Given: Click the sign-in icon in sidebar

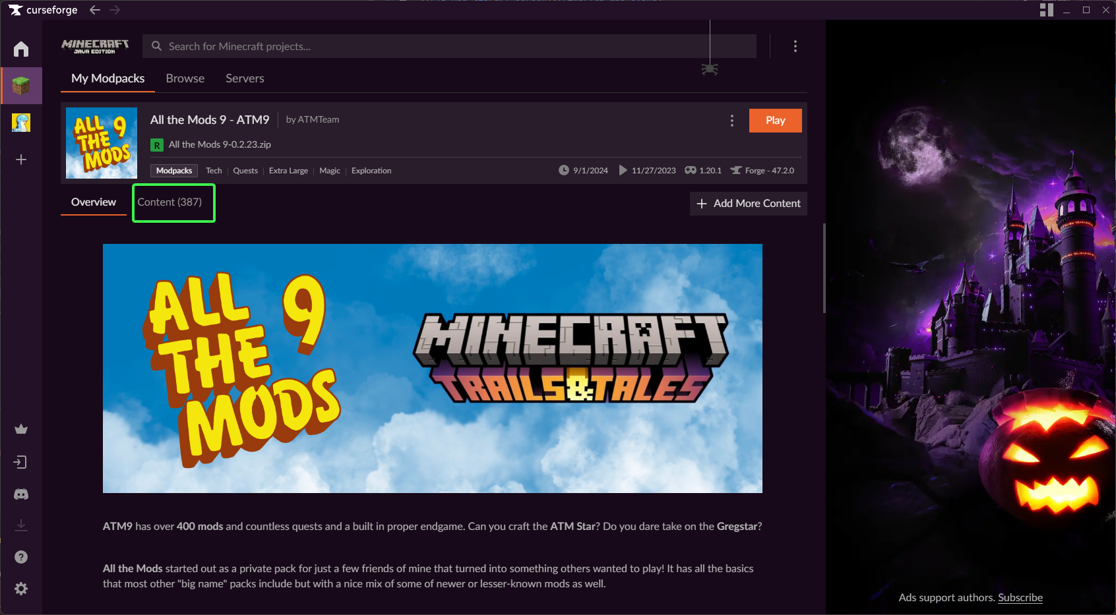Looking at the screenshot, I should [x=21, y=462].
